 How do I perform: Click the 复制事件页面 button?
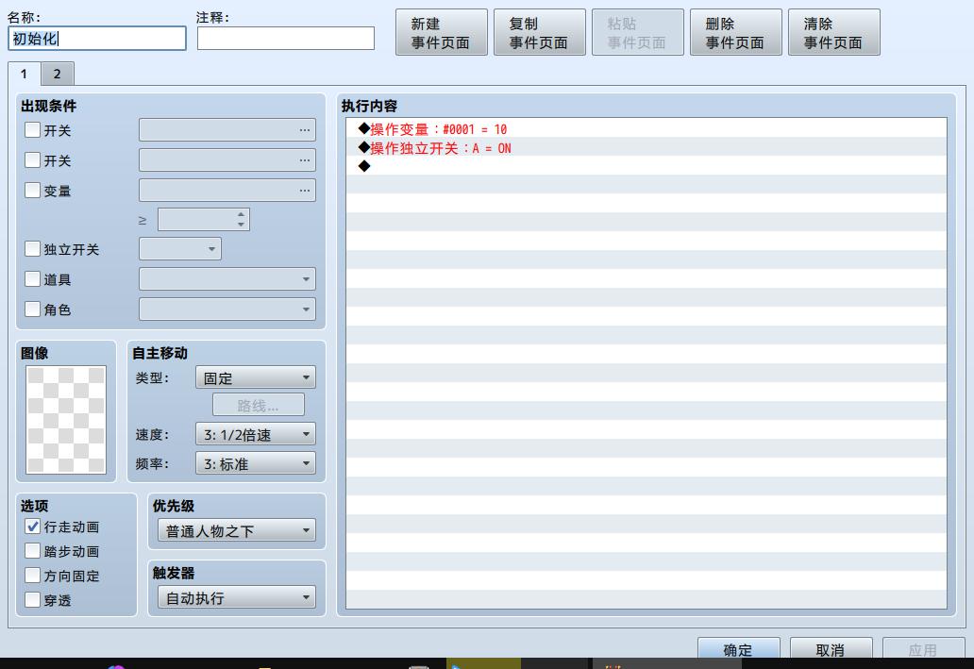(540, 32)
